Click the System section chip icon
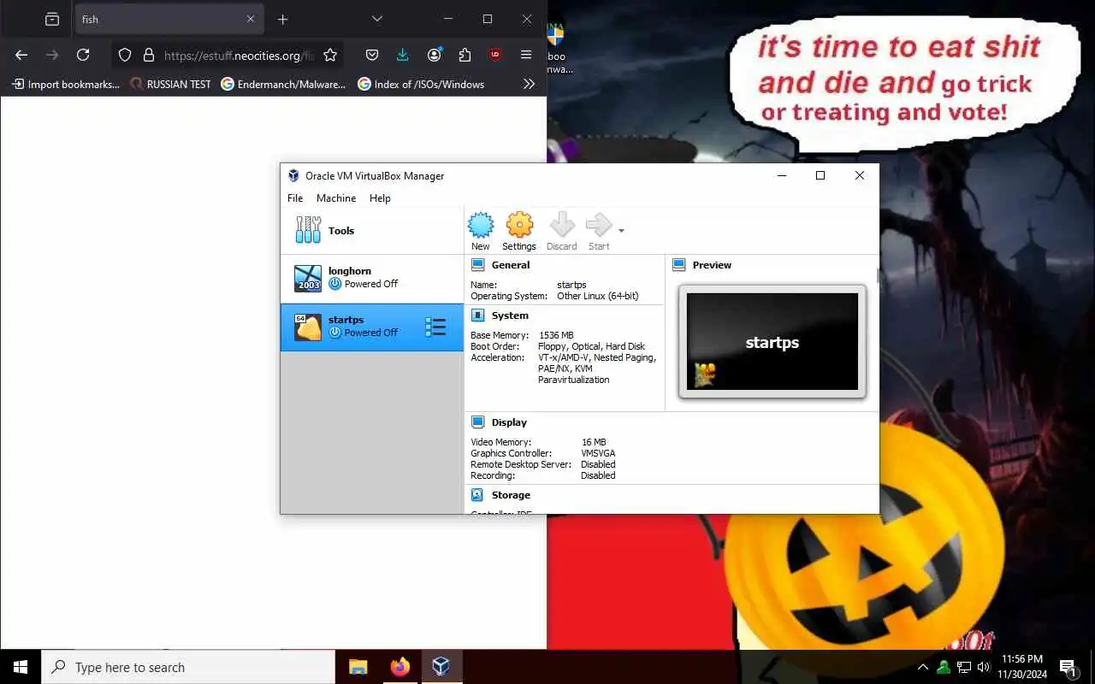1095x684 pixels. click(x=478, y=315)
